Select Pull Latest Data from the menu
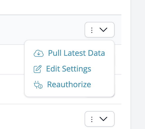145x129 pixels. pyautogui.click(x=69, y=53)
